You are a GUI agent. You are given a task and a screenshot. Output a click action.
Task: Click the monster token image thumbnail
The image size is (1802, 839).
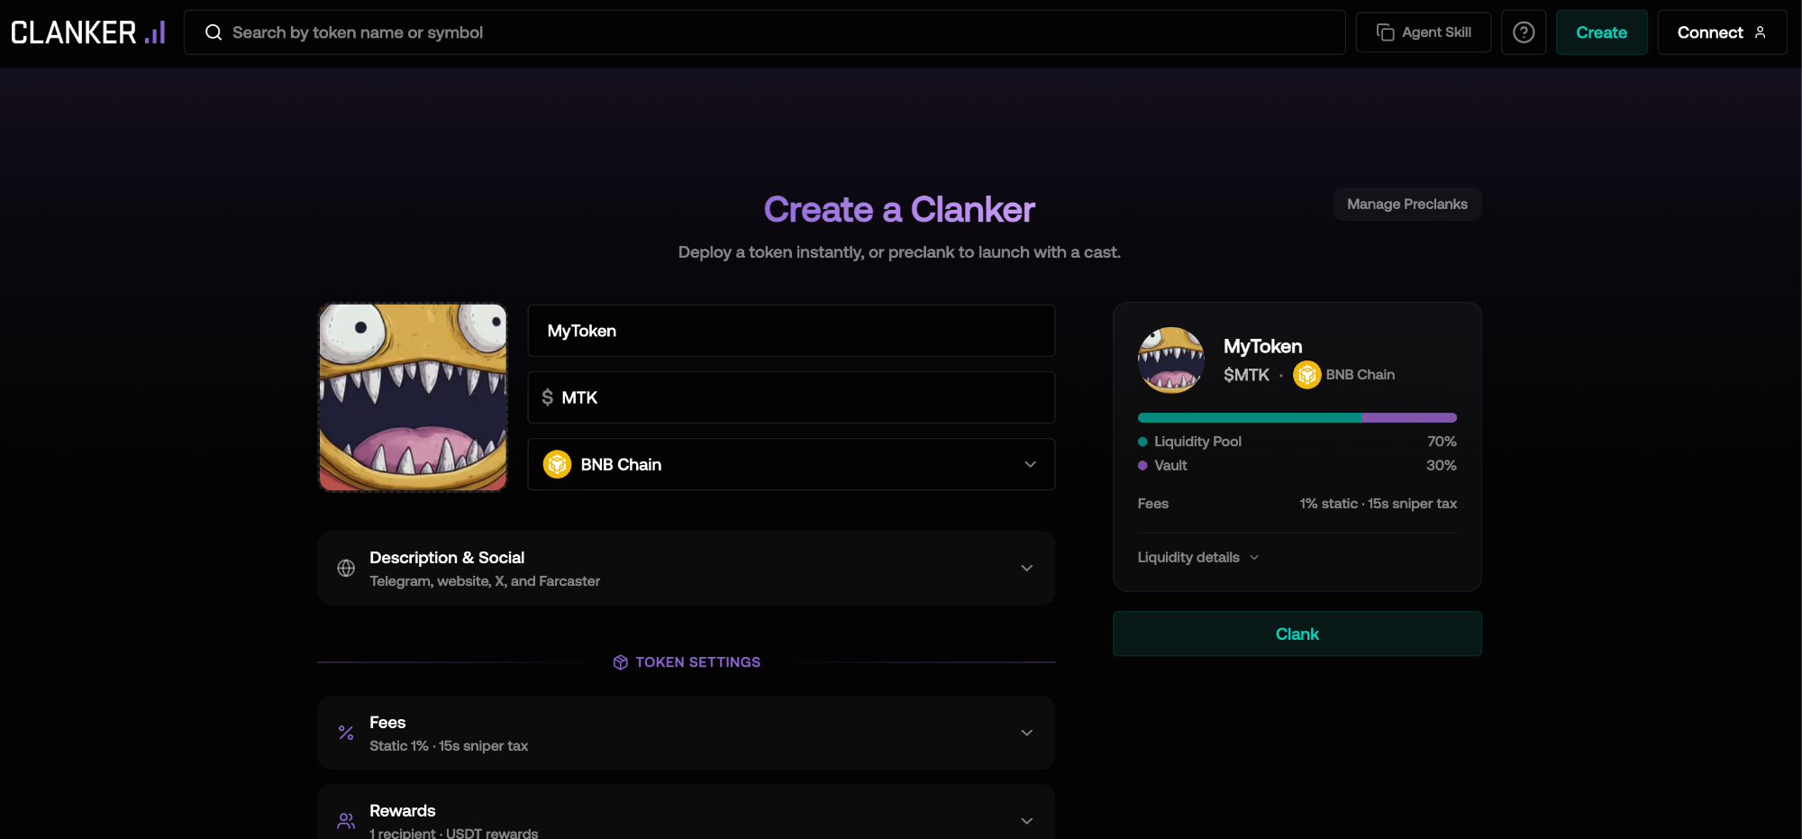[x=413, y=397]
